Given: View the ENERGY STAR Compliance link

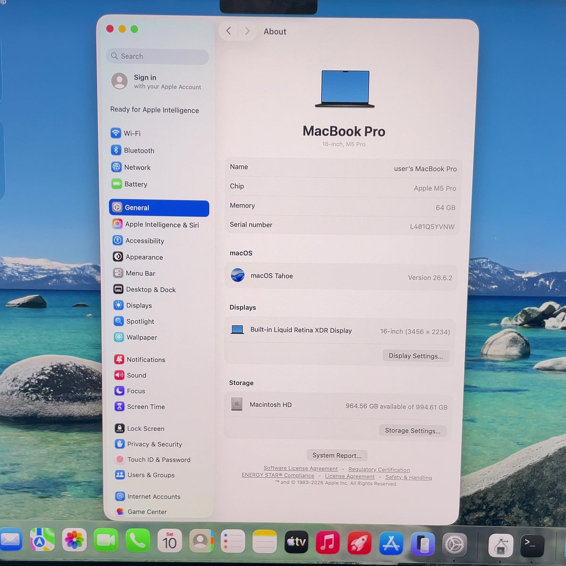Looking at the screenshot, I should [278, 475].
